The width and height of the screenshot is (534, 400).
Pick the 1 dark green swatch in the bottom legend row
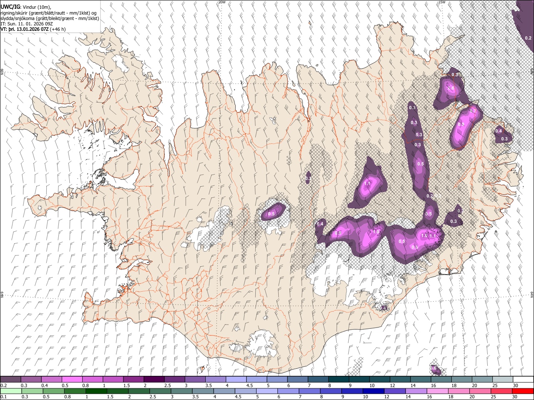point(96,391)
